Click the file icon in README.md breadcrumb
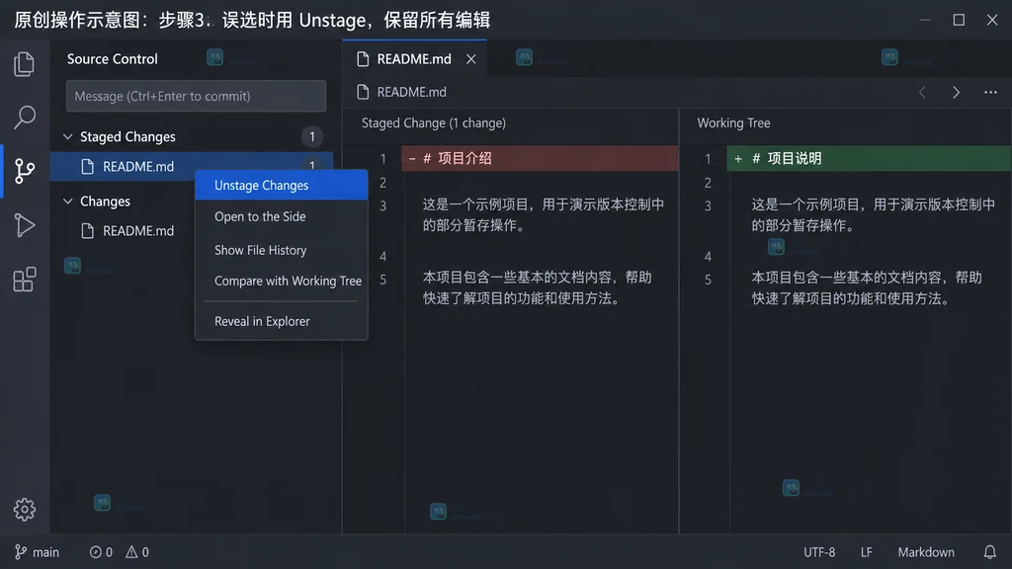Viewport: 1012px width, 569px height. tap(363, 92)
